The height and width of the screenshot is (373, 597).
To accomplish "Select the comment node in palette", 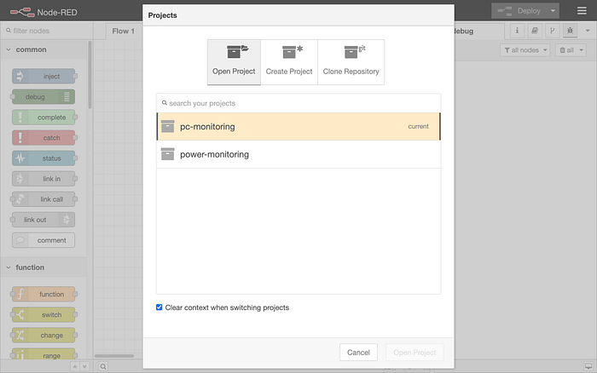I will 43,240.
